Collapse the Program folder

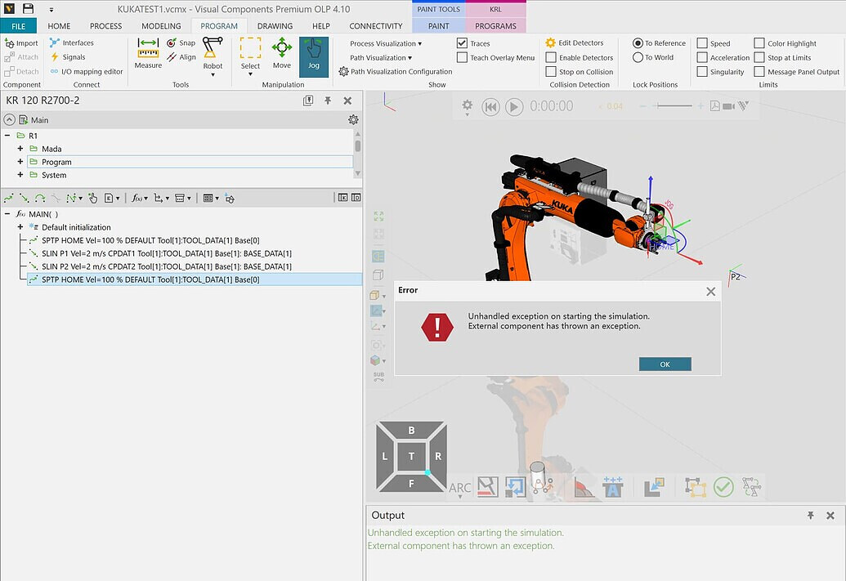20,162
